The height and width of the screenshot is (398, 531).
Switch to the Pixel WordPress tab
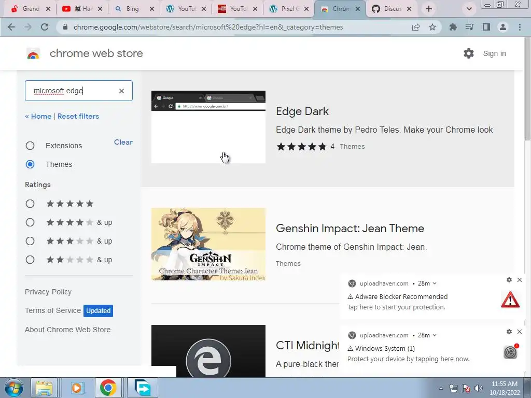(289, 9)
